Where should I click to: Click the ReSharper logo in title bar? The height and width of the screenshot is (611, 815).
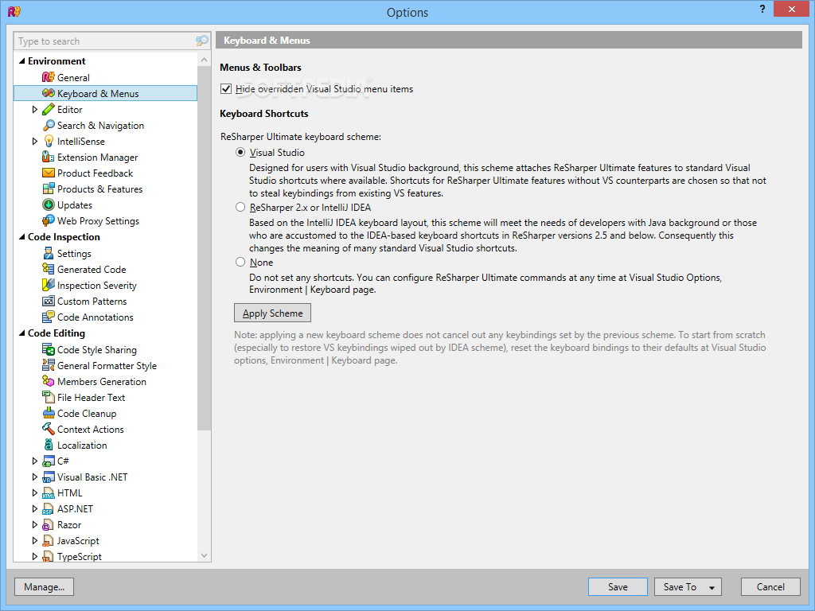pyautogui.click(x=14, y=10)
